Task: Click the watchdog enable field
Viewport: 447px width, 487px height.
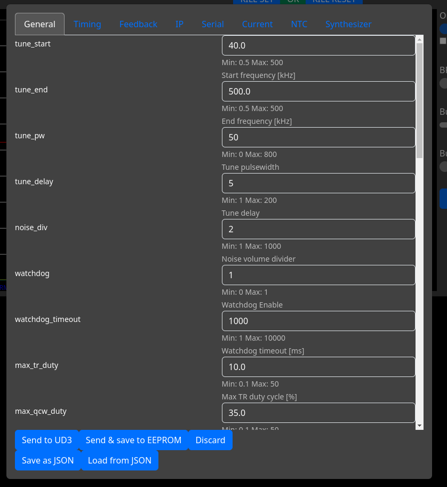Action: (x=318, y=275)
